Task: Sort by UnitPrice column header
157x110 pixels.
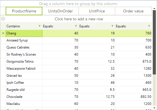Action: click(97, 11)
